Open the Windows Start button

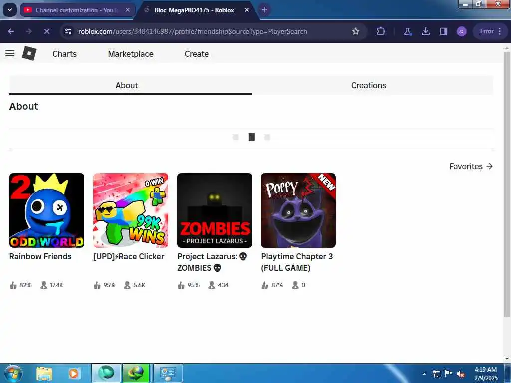pos(13,373)
